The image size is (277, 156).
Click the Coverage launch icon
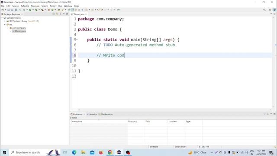(x=36, y=10)
